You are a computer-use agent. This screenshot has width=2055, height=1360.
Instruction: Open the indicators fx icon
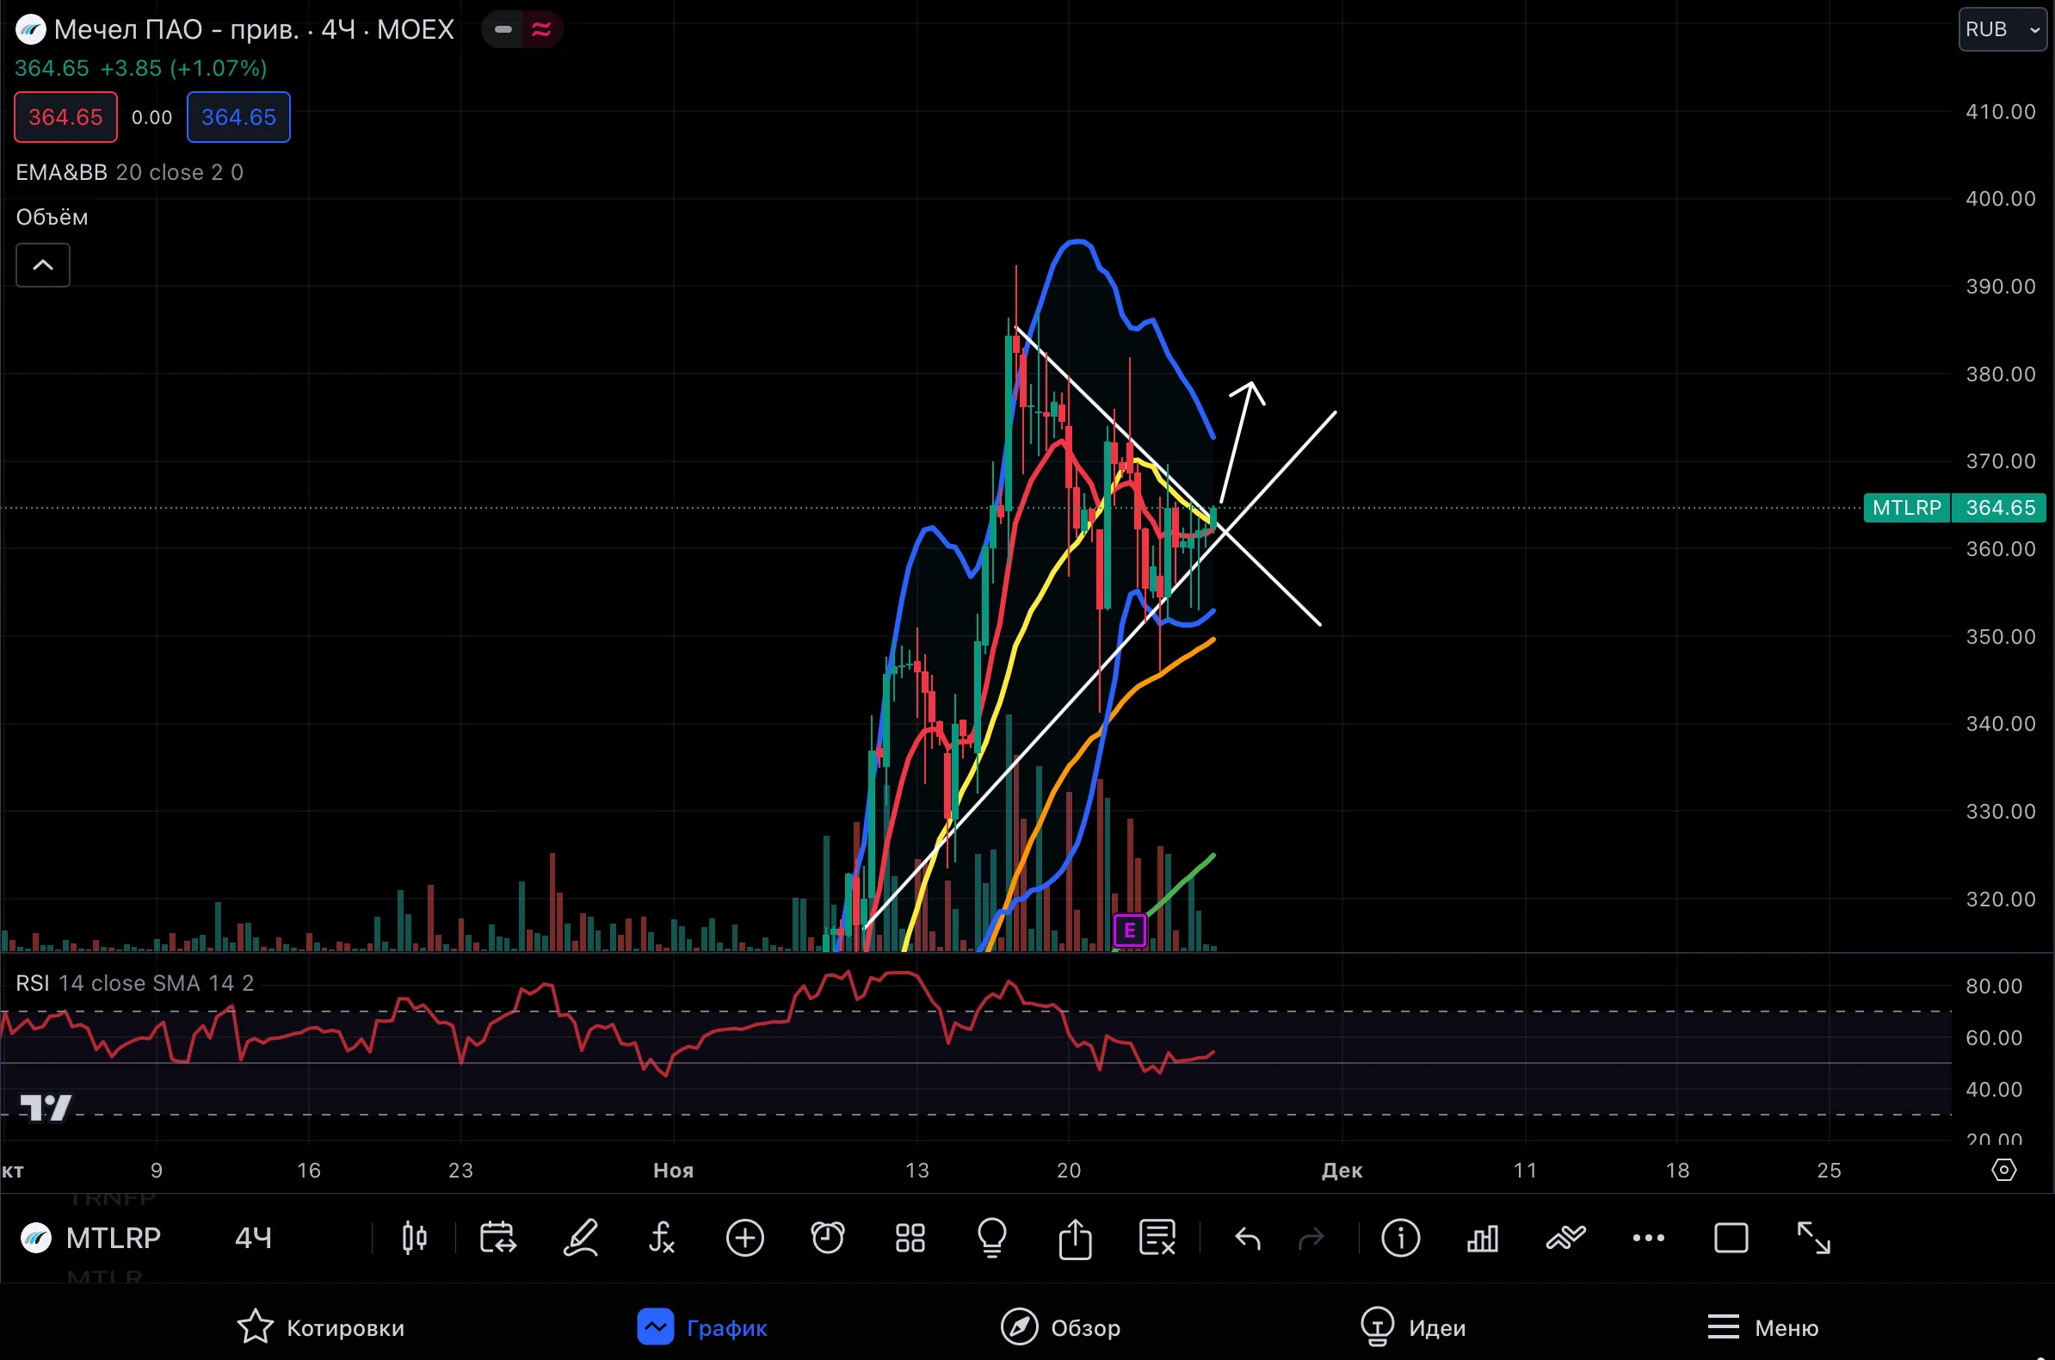click(662, 1238)
